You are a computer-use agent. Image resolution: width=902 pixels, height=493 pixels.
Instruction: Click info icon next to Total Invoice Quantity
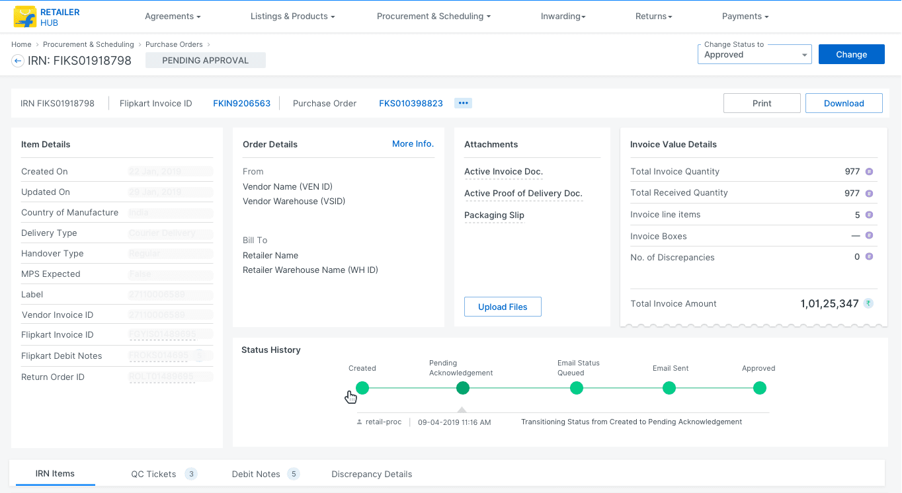tap(869, 172)
